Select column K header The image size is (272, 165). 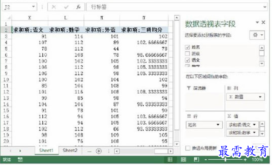[x=30, y=18]
